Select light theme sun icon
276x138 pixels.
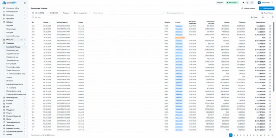coord(243,3)
